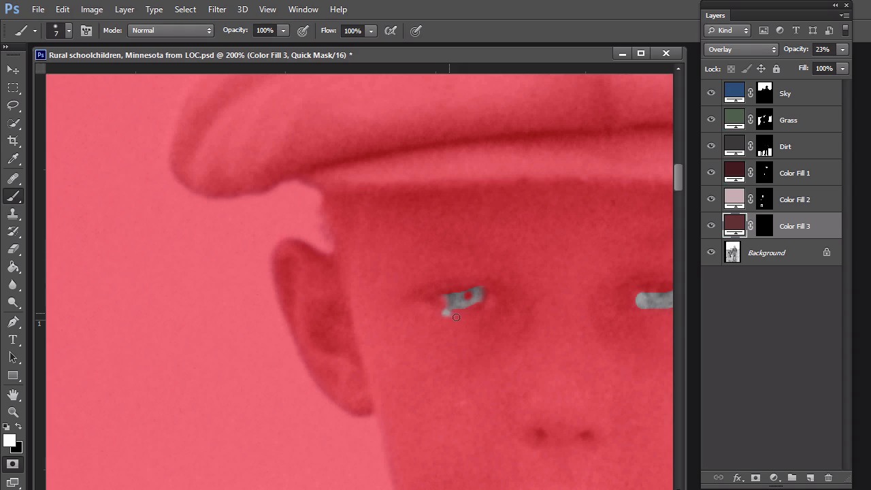Open the Brush Preset picker arrow
Screen dimensions: 871x490
(x=68, y=31)
